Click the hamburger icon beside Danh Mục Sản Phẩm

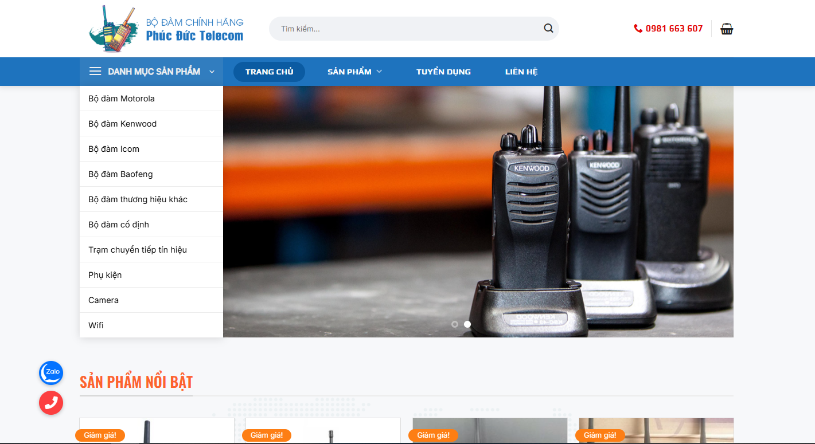[x=95, y=72]
